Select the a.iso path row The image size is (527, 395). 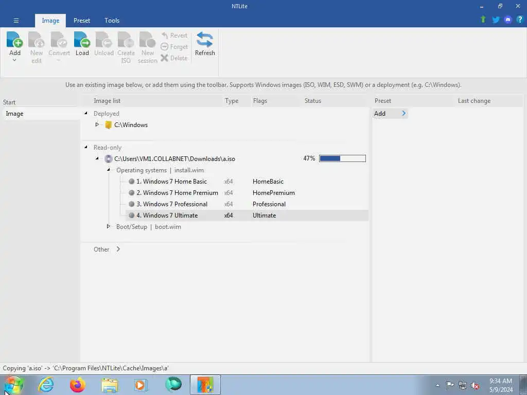(x=174, y=159)
